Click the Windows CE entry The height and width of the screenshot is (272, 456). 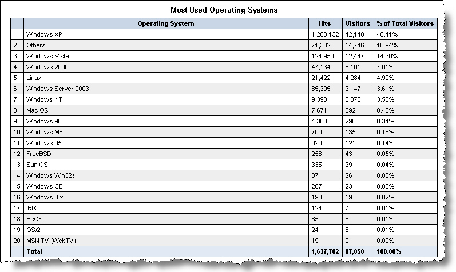tap(45, 186)
